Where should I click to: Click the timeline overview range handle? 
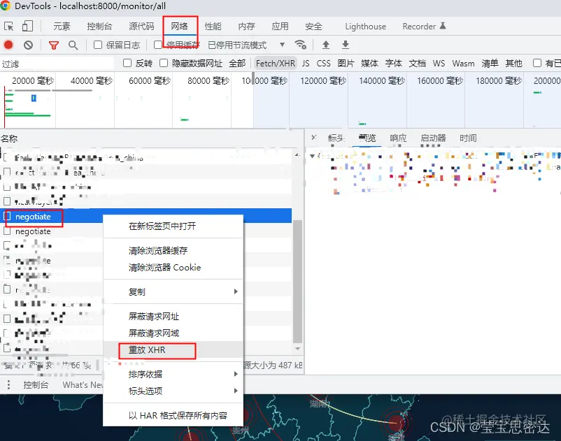tap(254, 78)
